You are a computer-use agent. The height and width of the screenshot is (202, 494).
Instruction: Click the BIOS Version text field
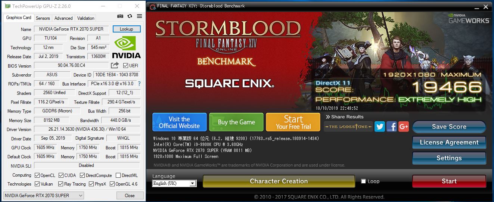click(71, 65)
